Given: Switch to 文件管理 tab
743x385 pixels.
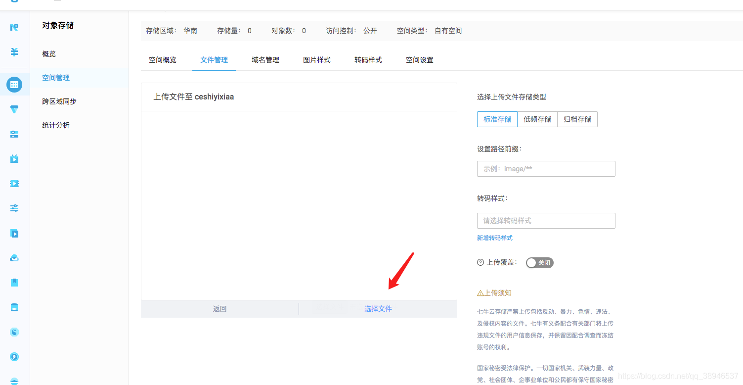Looking at the screenshot, I should coord(214,60).
